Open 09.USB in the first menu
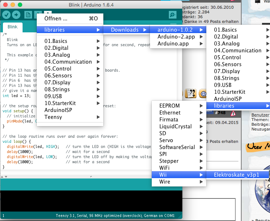Viewport: 270px width, 221px height. coord(70,96)
